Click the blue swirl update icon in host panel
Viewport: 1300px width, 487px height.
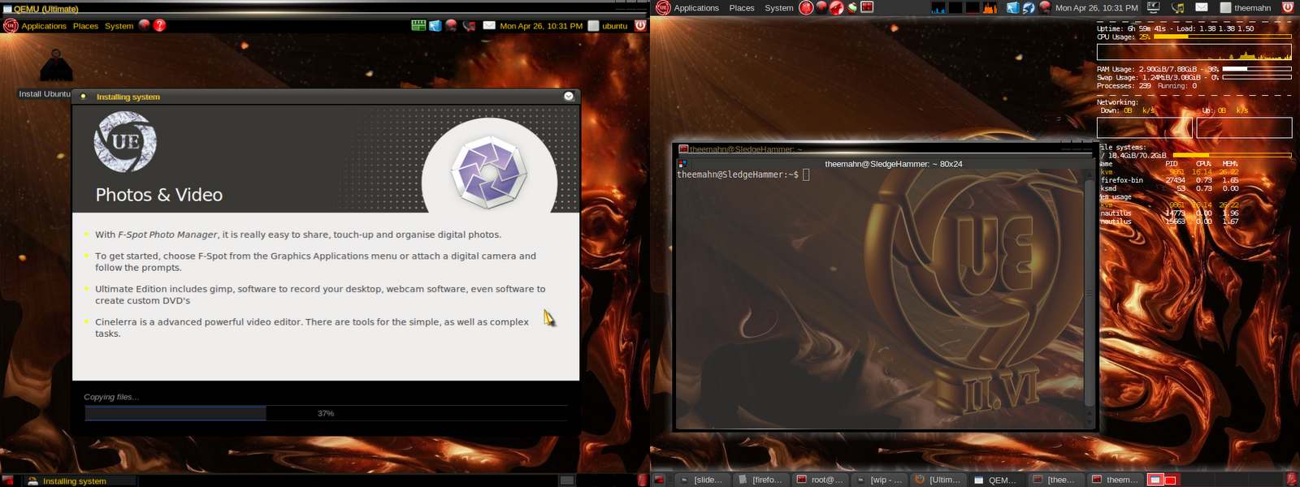coord(1029,8)
